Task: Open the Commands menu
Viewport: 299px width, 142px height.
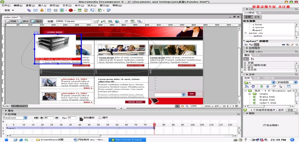Action: click(x=79, y=6)
